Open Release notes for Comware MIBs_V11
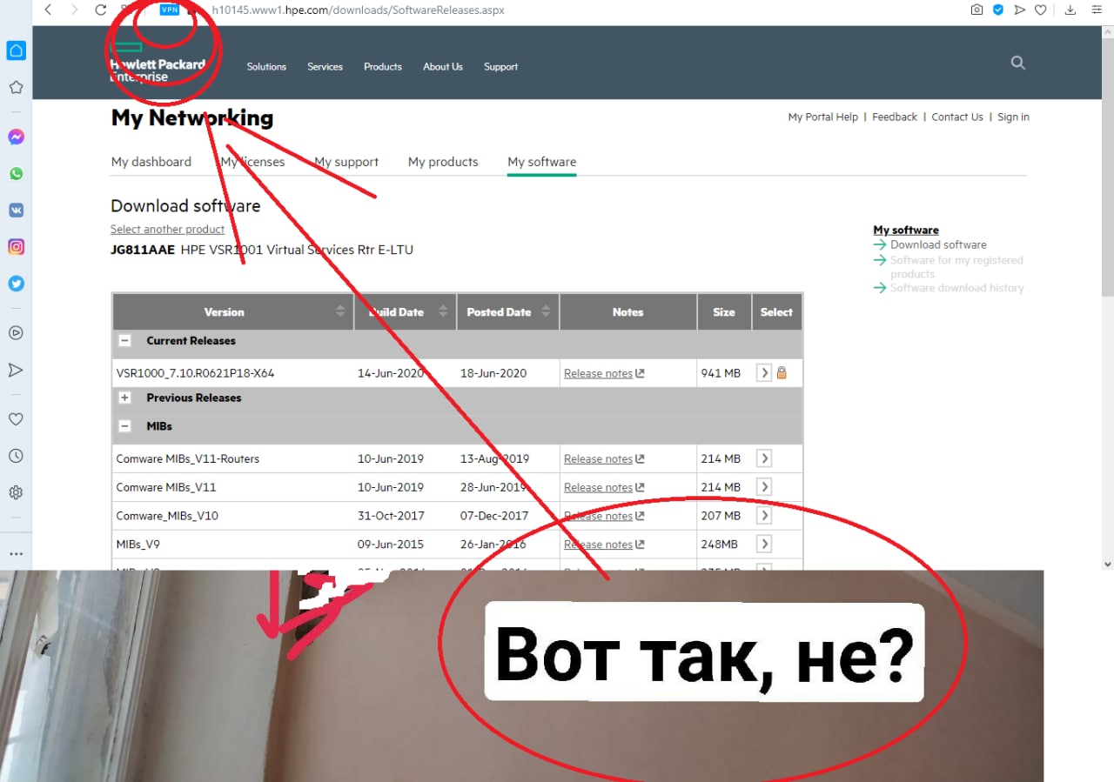The height and width of the screenshot is (782, 1114). click(604, 488)
